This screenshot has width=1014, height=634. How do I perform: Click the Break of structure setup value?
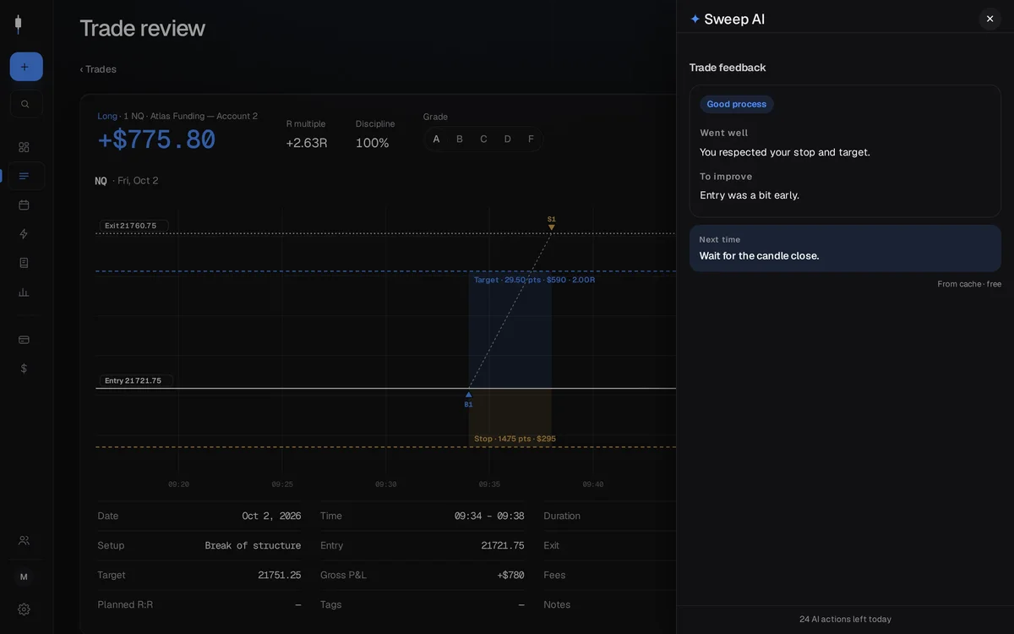pos(253,545)
